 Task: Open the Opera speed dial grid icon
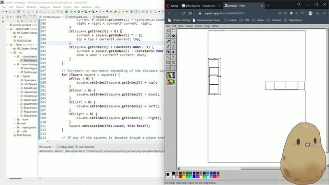[191, 13]
